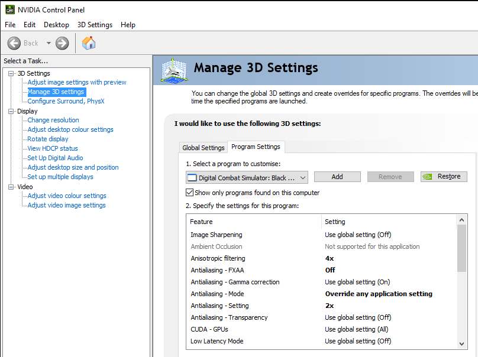The image size is (478, 357).
Task: Click the Add program button
Action: point(337,177)
